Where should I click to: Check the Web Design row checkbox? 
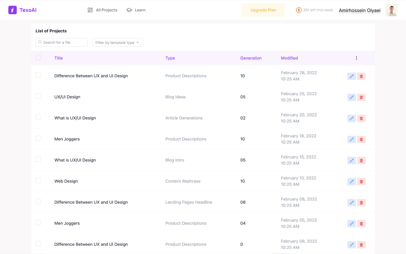[x=38, y=180]
